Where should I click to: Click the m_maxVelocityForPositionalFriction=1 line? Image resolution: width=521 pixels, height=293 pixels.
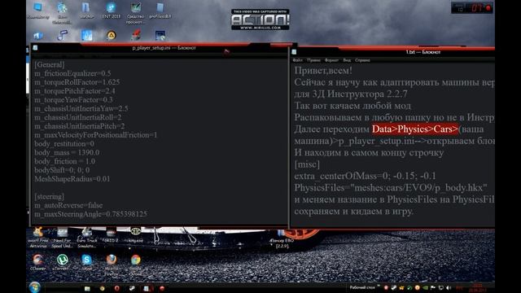pyautogui.click(x=95, y=135)
